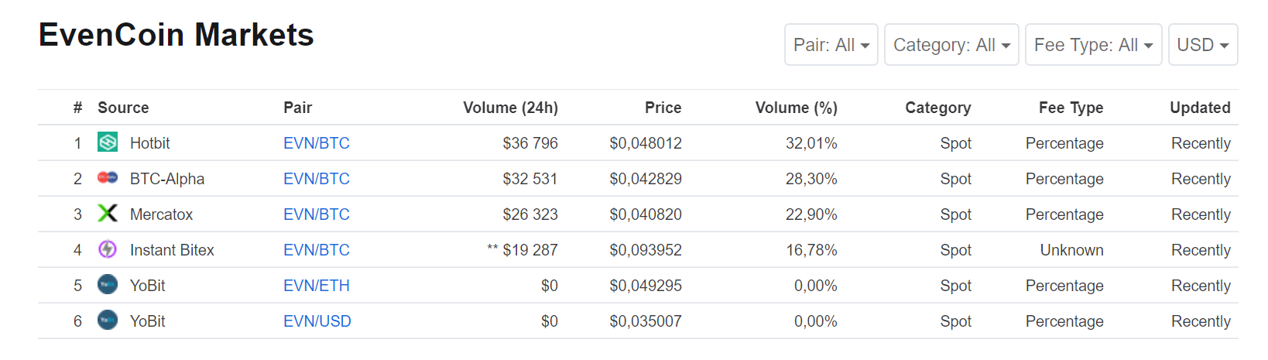
Task: Sort by the Source column header
Action: pos(123,108)
